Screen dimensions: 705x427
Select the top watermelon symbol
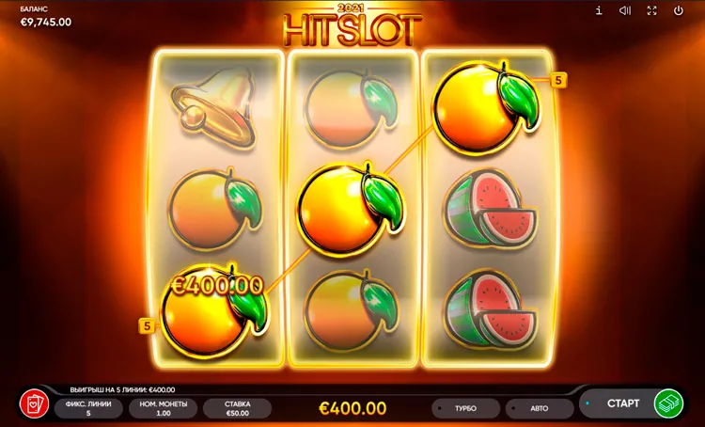point(490,210)
